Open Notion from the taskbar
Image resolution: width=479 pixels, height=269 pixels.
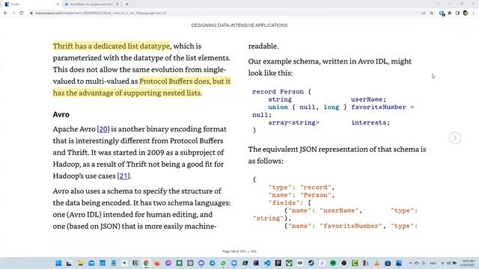135,263
